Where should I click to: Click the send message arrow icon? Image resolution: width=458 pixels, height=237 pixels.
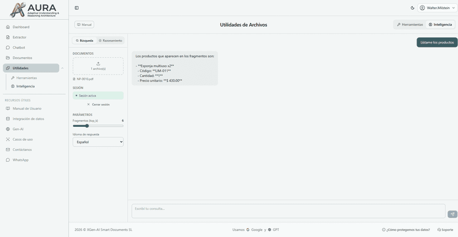pos(452,214)
